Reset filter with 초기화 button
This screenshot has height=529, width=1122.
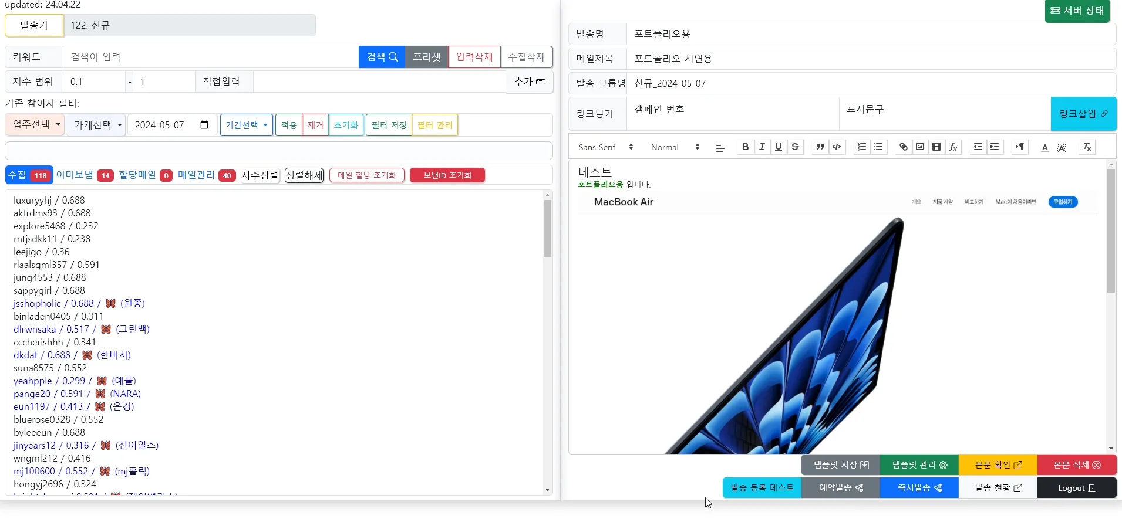346,125
